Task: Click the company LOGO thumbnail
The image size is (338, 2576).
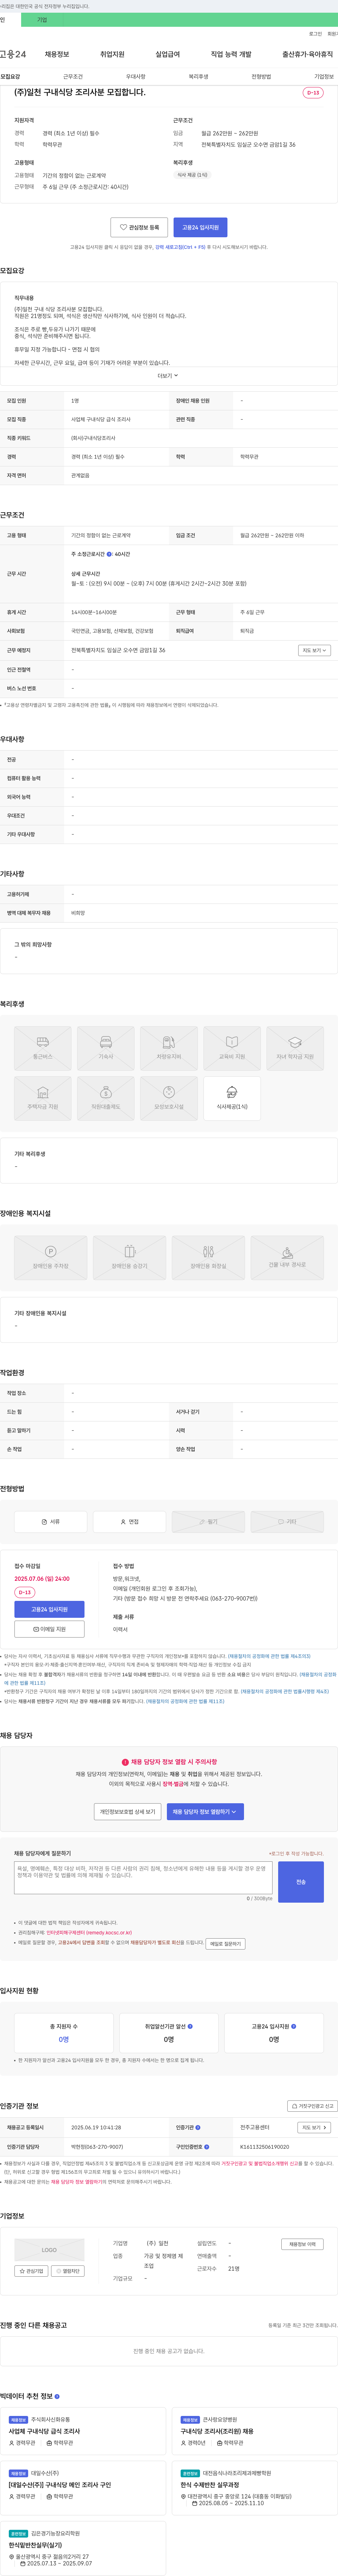Action: click(49, 2250)
